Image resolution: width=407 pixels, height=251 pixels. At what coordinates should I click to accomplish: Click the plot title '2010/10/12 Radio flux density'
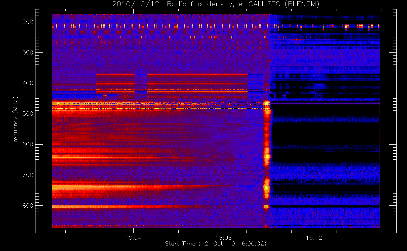click(x=216, y=4)
